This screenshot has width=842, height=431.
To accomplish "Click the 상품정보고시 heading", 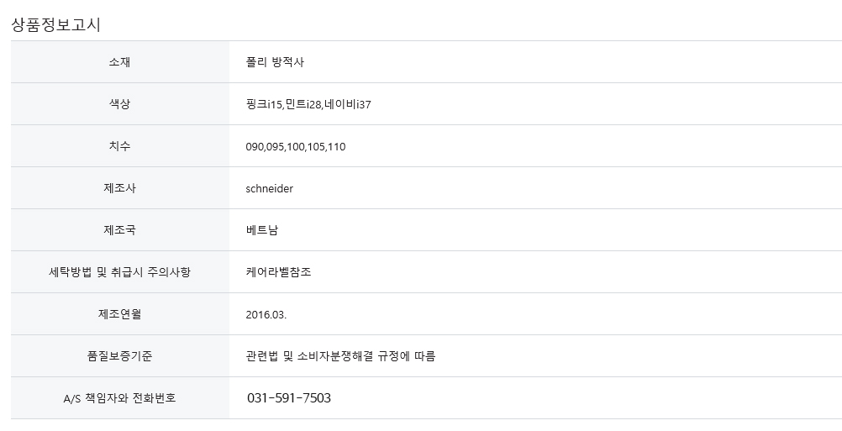I will click(x=55, y=24).
